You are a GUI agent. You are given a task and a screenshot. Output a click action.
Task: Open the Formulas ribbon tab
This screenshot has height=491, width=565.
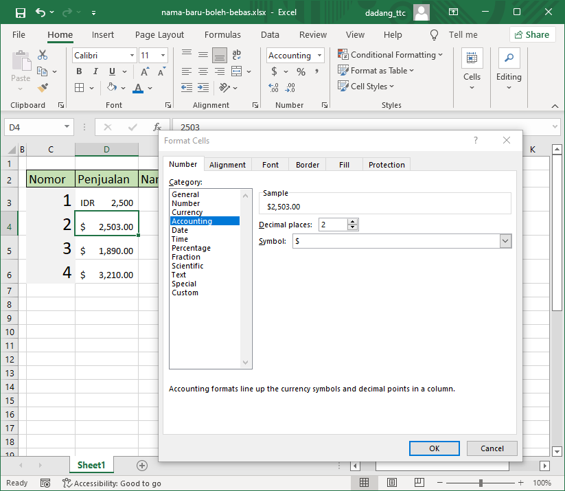[x=222, y=34]
